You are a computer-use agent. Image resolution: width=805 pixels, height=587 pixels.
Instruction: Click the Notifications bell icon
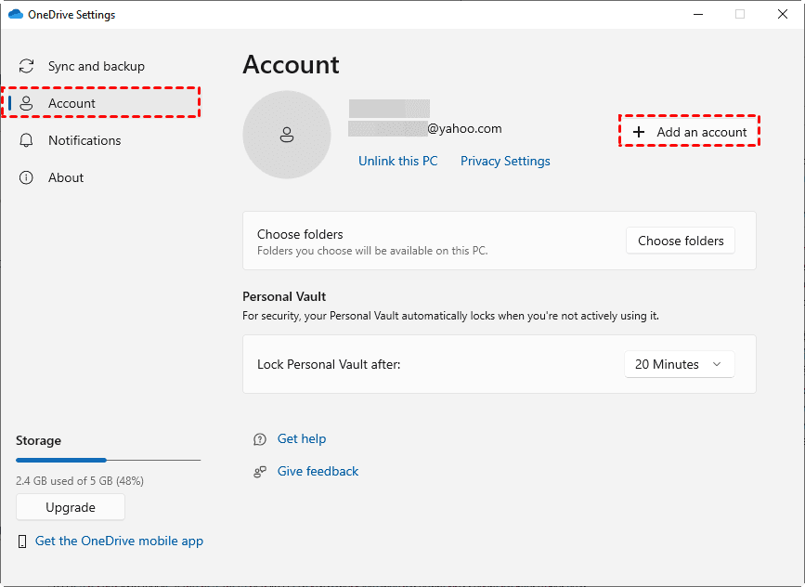pos(27,140)
